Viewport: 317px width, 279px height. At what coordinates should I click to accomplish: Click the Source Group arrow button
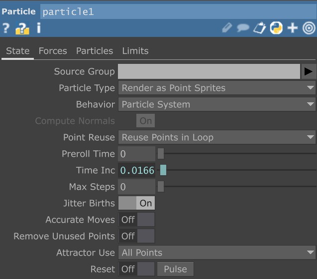[309, 71]
